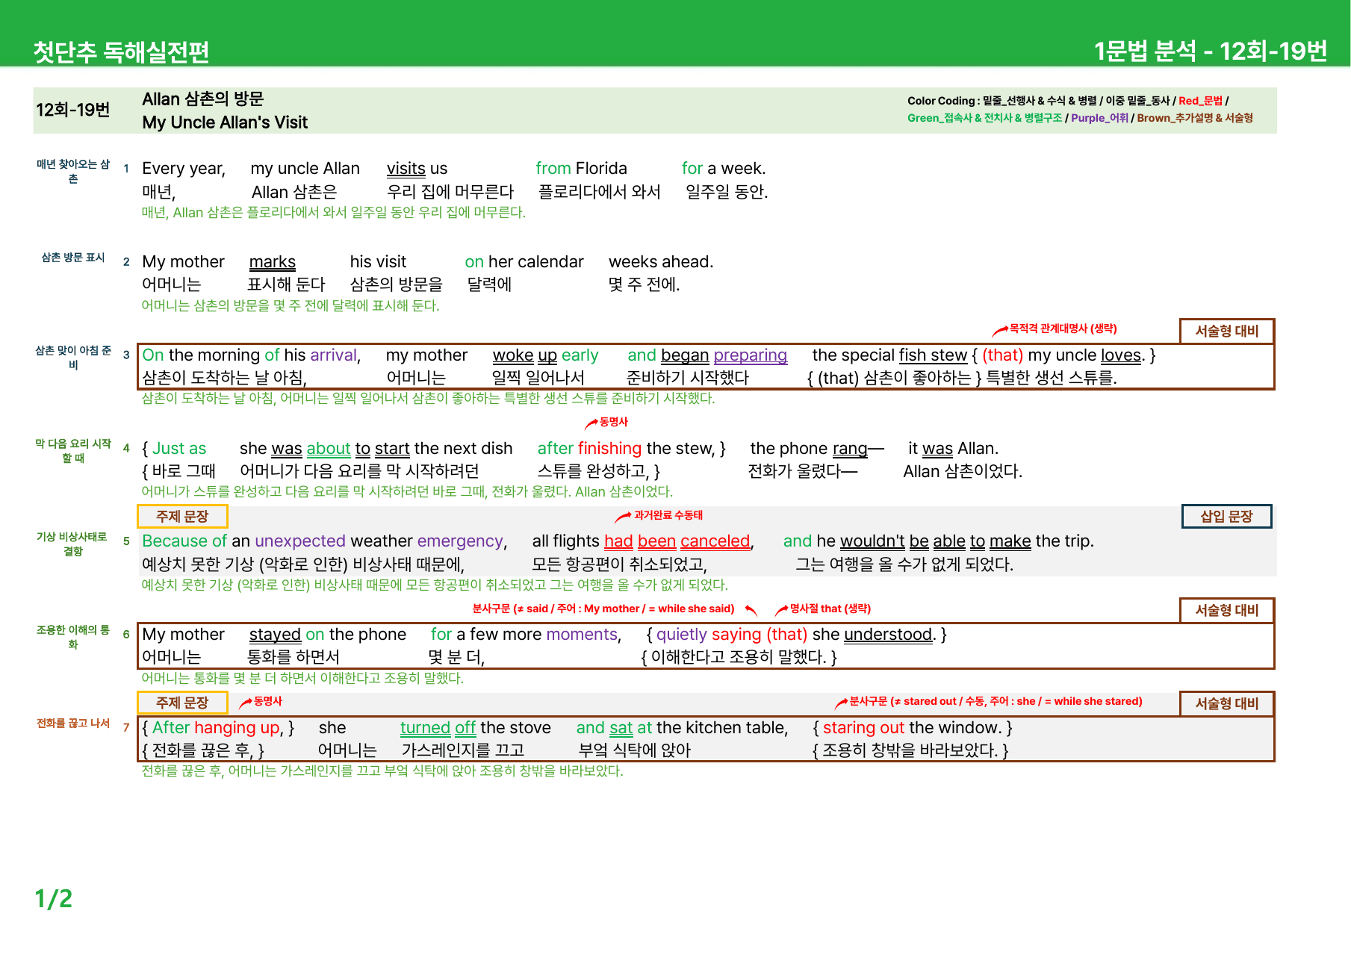Click the underlined verb 'understood' in sentence 6

pyautogui.click(x=888, y=634)
